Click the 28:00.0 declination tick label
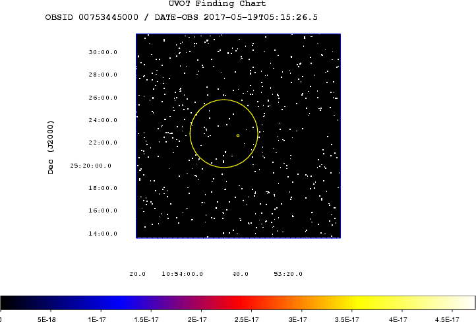Screen dimensions: 476x322 click(103, 75)
